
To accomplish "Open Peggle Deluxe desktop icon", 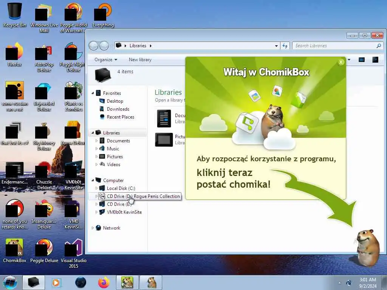I will [44, 251].
